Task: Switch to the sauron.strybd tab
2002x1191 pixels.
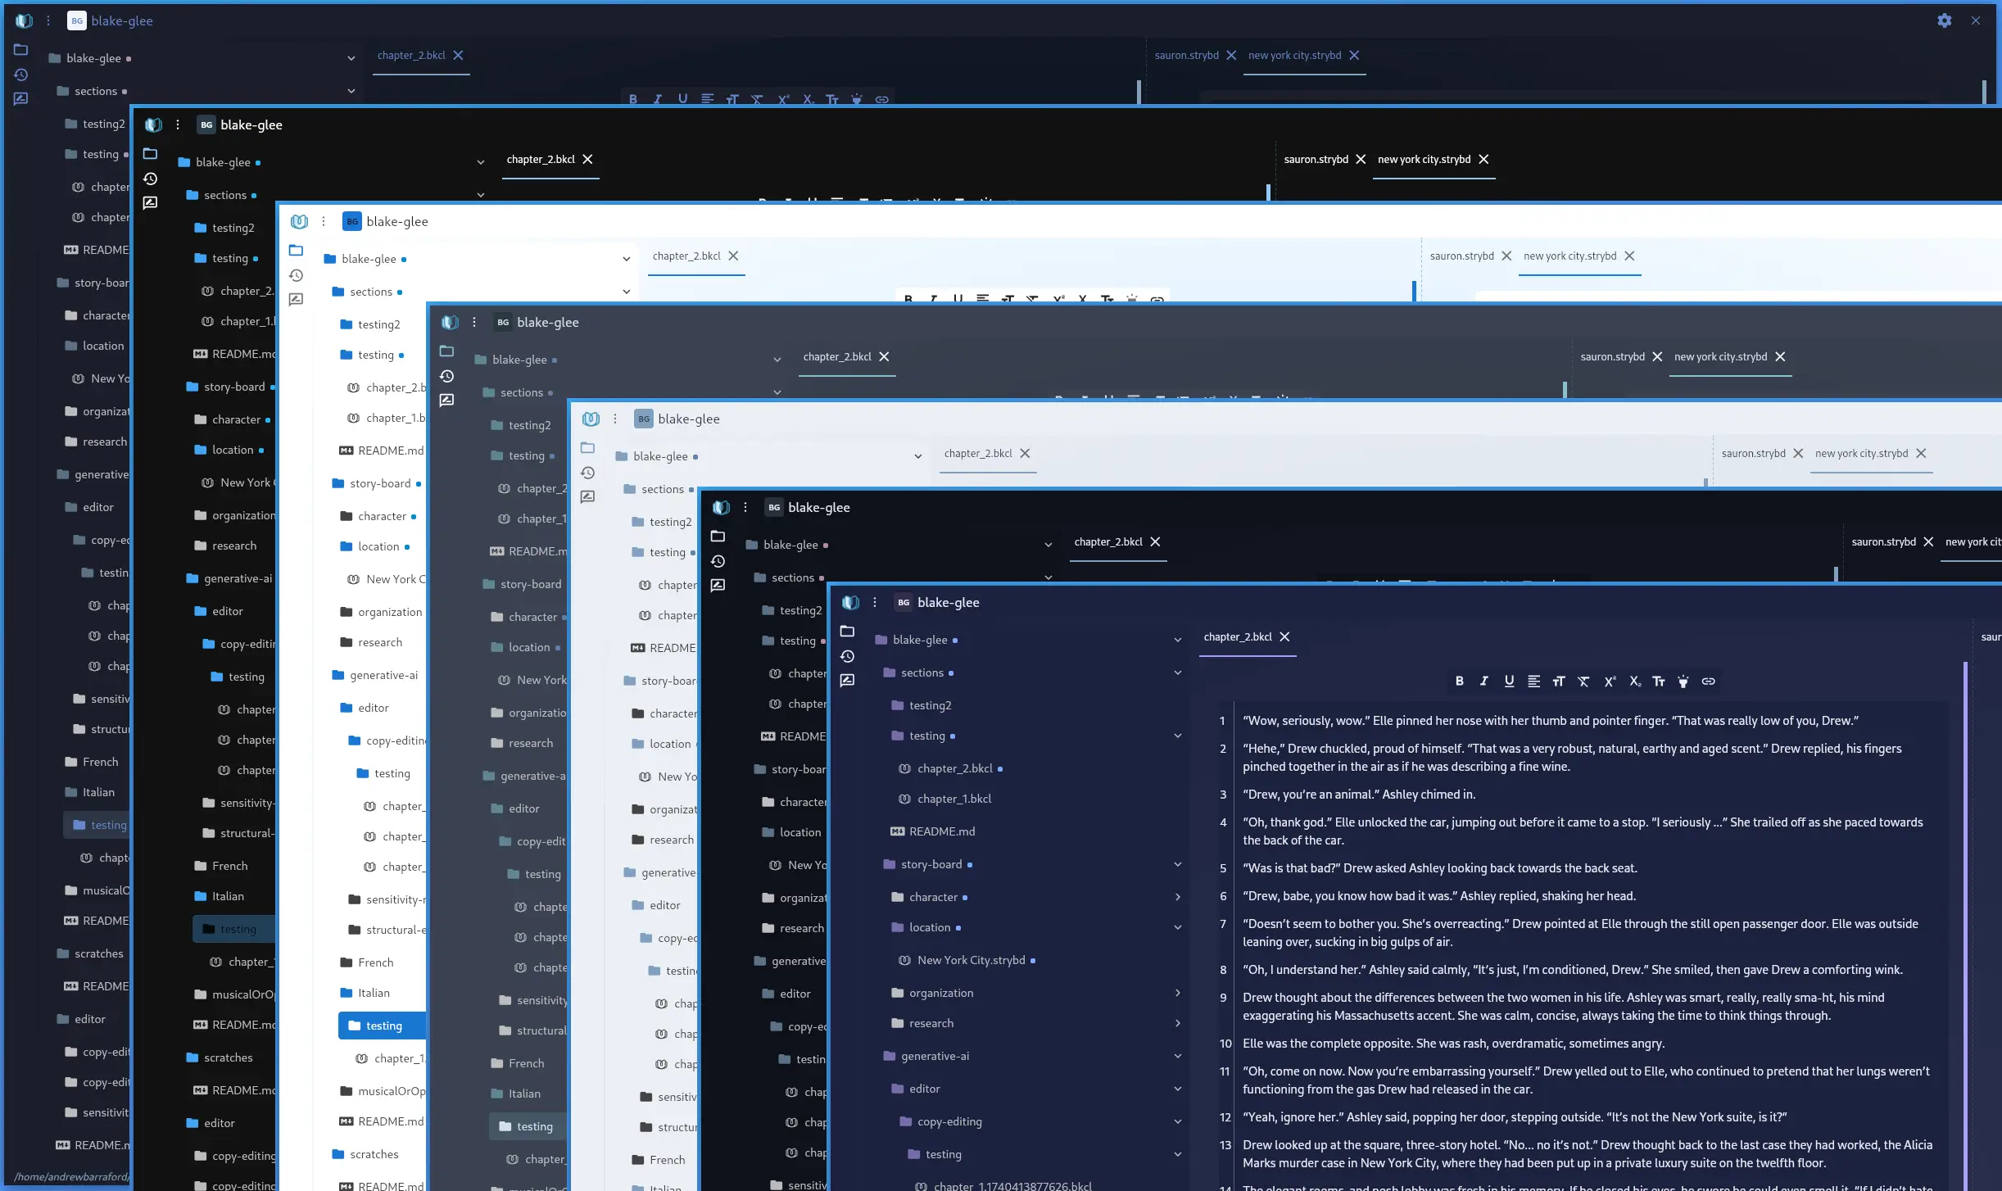Action: [1990, 637]
